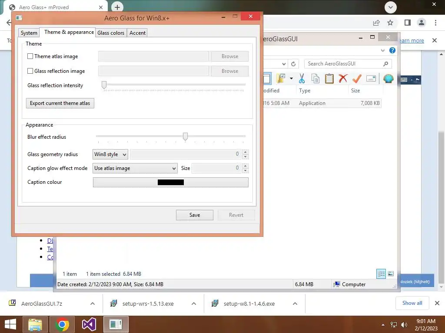The width and height of the screenshot is (445, 333).
Task: Open Chrome three-dot menu
Action: (435, 23)
